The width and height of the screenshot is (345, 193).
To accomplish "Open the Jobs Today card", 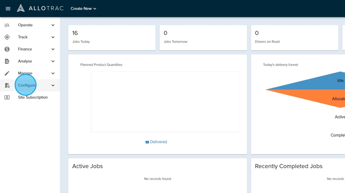I will point(112,38).
